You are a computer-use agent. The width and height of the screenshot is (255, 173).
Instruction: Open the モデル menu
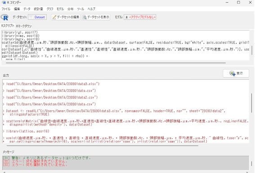pos(60,9)
